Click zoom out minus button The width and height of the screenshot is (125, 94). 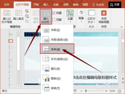81,91
